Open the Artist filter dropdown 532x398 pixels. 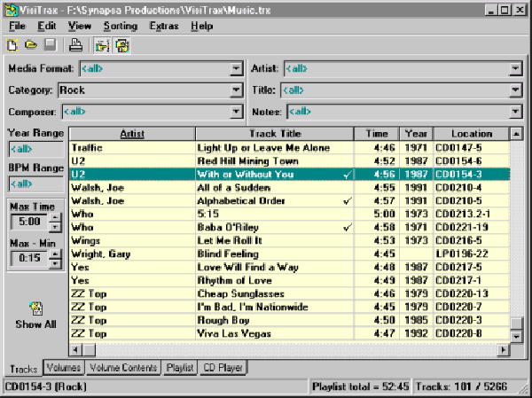pyautogui.click(x=515, y=68)
